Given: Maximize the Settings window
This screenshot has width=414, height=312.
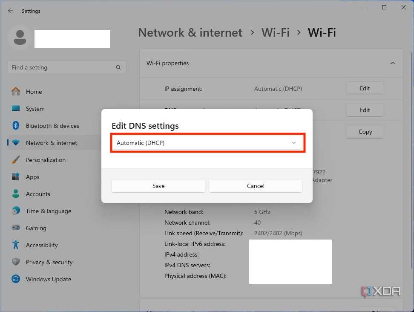Looking at the screenshot, I should (384, 7).
